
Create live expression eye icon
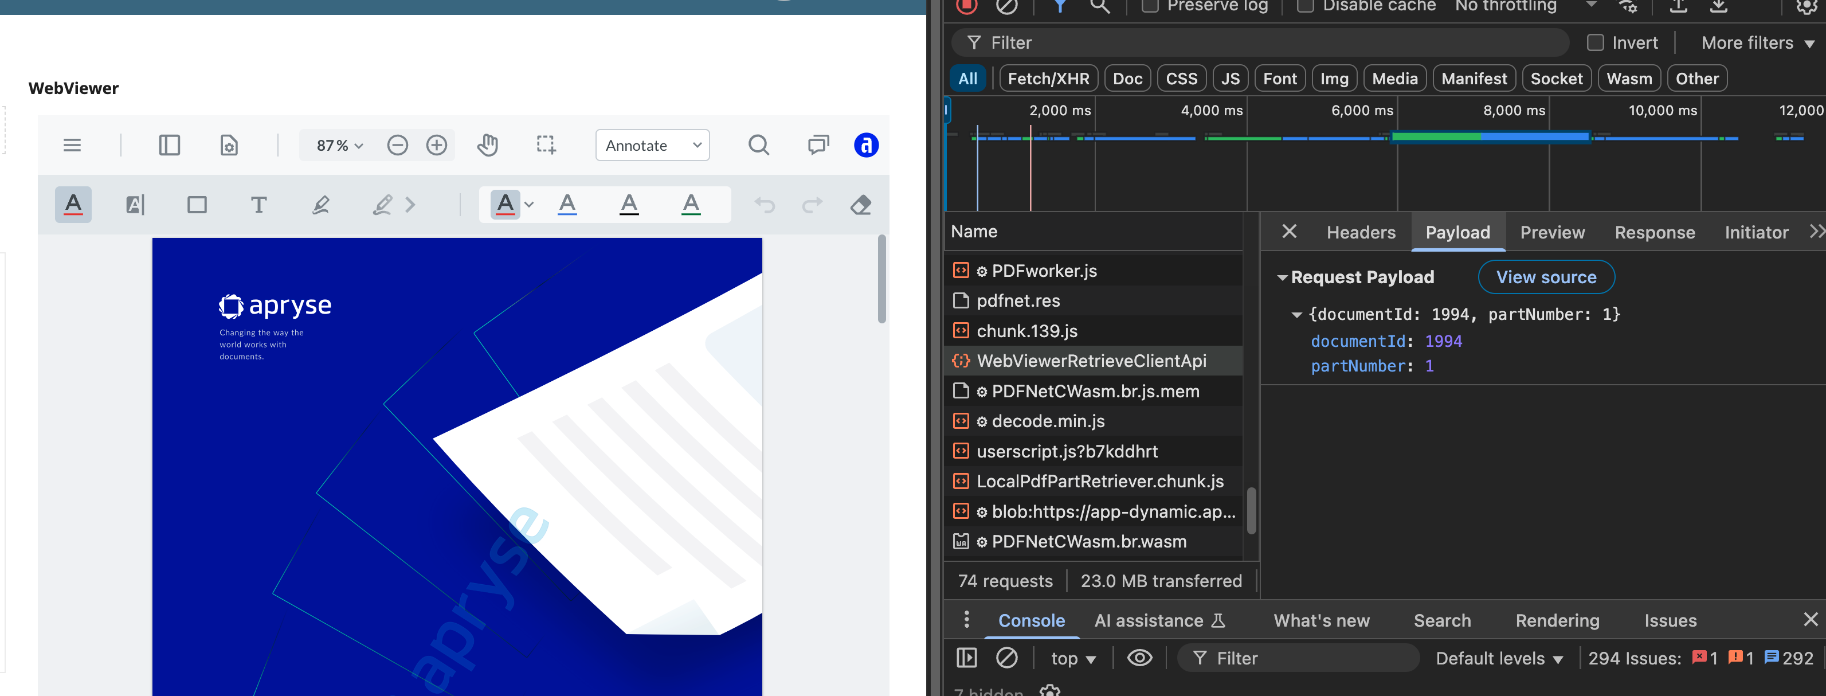tap(1139, 658)
